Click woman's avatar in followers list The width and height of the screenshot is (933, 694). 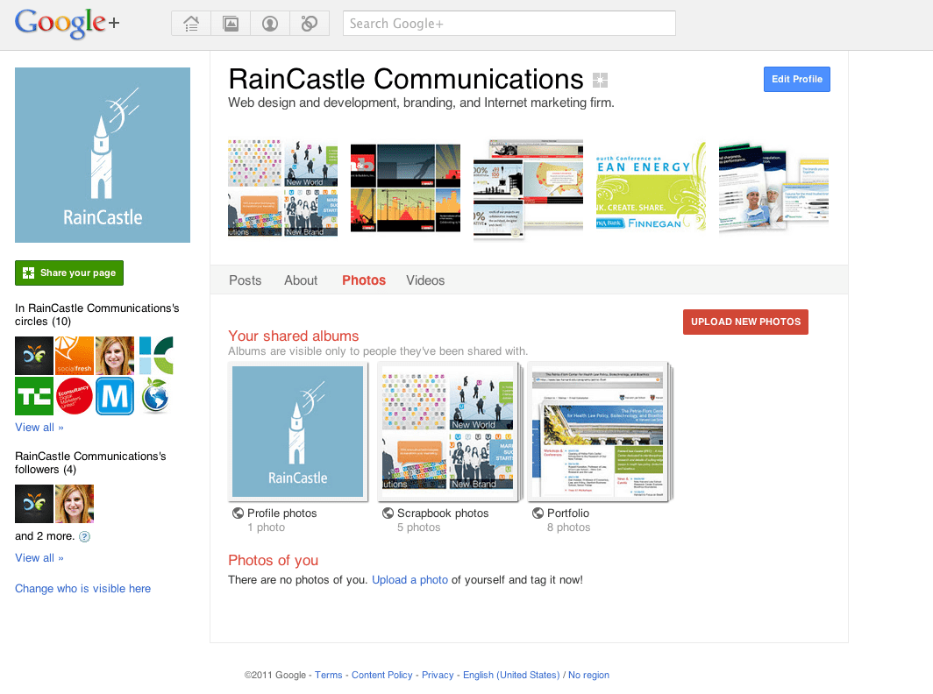pyautogui.click(x=75, y=504)
